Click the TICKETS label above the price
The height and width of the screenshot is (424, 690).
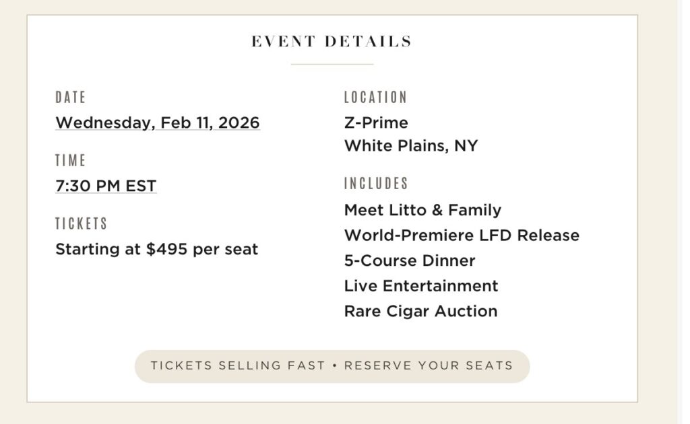point(82,224)
